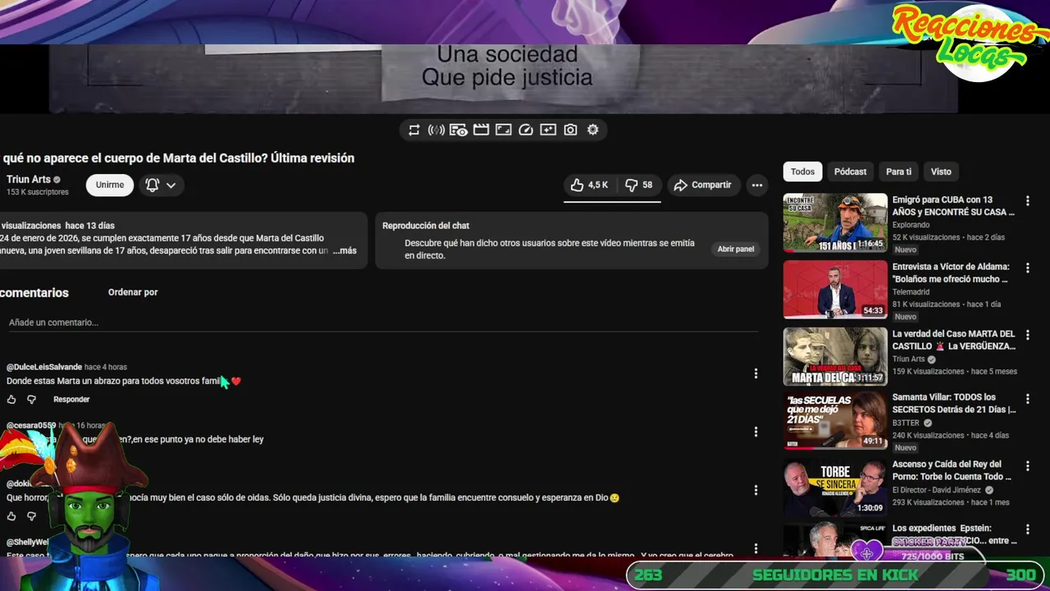Open menu for the ShellyWel comment
The image size is (1050, 591).
[x=756, y=547]
